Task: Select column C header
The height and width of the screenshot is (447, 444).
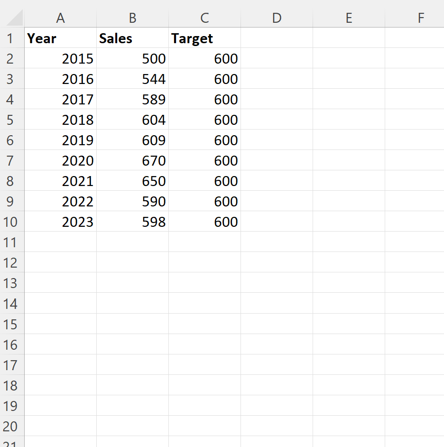Action: coord(204,18)
